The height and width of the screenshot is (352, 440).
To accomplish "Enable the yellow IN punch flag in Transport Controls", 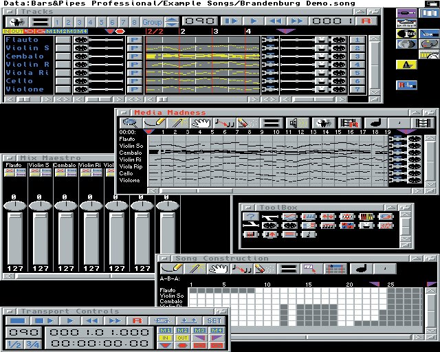I will coord(165,338).
